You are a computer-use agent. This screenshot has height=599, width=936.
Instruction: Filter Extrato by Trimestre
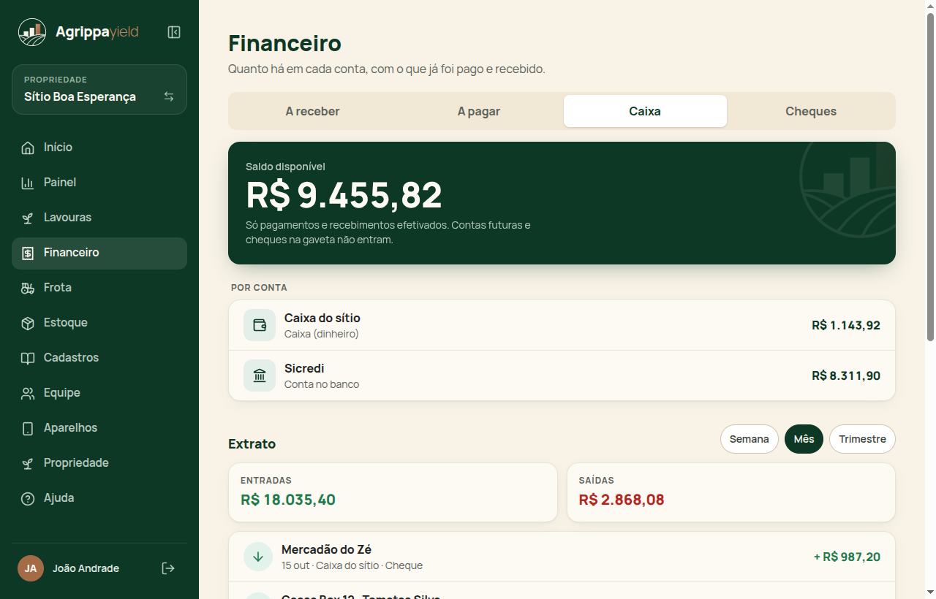pyautogui.click(x=862, y=439)
